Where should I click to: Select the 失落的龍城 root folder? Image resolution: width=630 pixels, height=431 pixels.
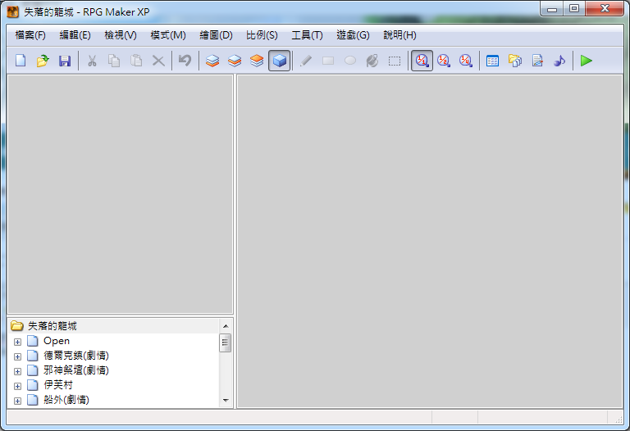52,326
